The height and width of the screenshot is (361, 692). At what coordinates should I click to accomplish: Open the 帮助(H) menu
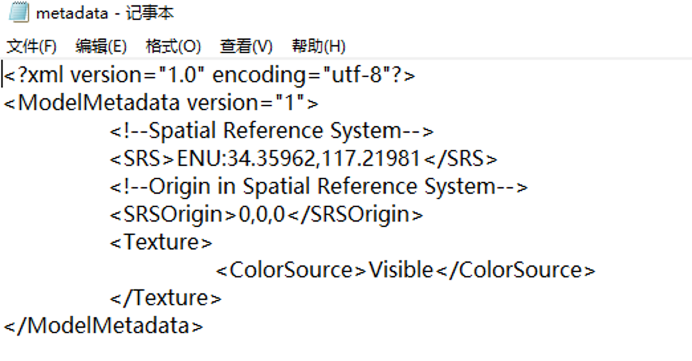click(319, 46)
